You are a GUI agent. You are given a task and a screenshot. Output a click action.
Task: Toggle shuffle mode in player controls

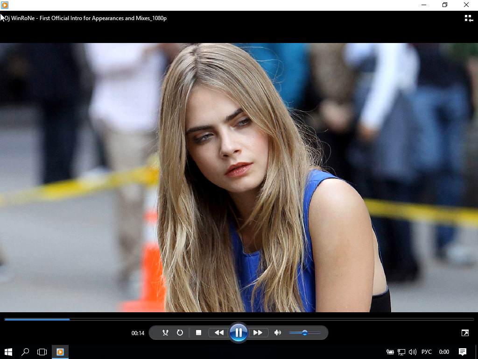click(165, 333)
